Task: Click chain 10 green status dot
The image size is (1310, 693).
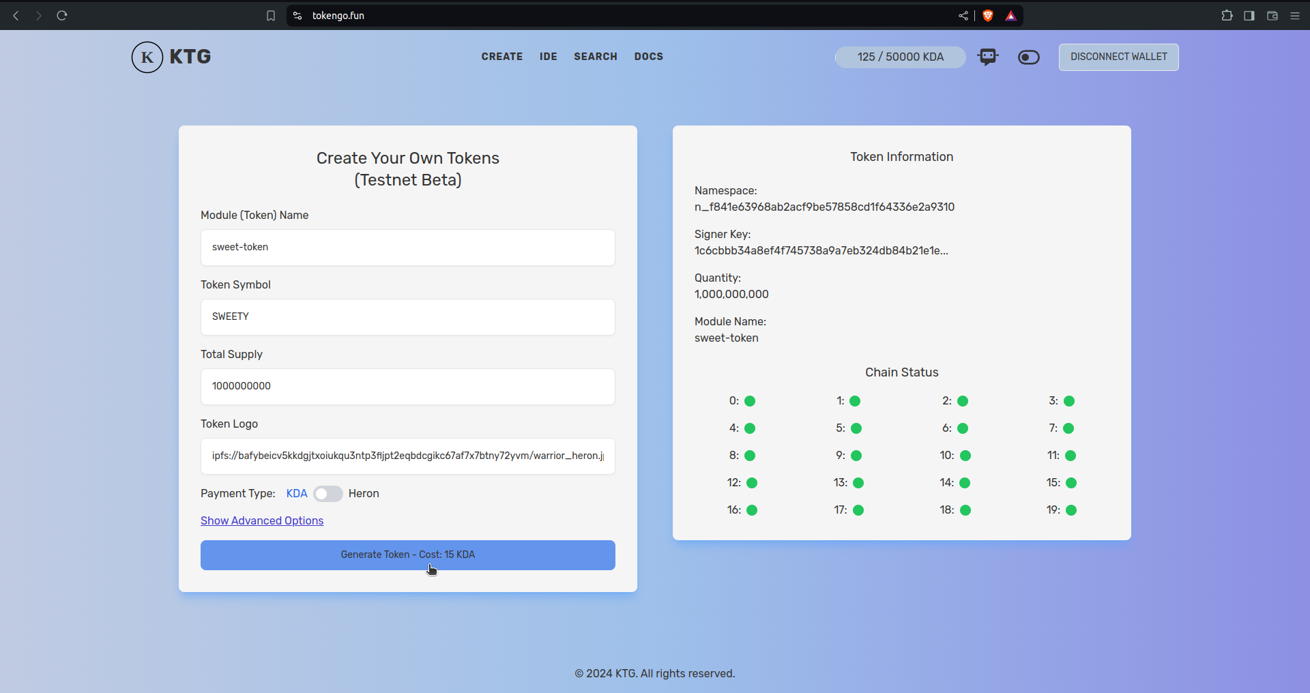Action: [965, 456]
